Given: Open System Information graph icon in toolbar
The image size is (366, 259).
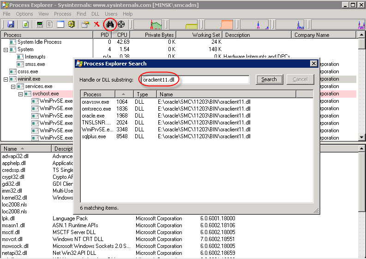Looking at the screenshot, I should [39, 24].
